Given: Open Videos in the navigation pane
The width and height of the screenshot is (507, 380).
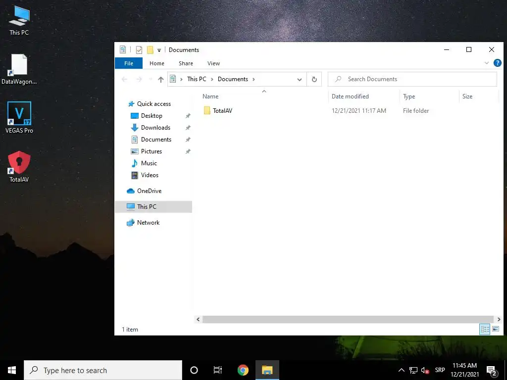Looking at the screenshot, I should (145, 175).
